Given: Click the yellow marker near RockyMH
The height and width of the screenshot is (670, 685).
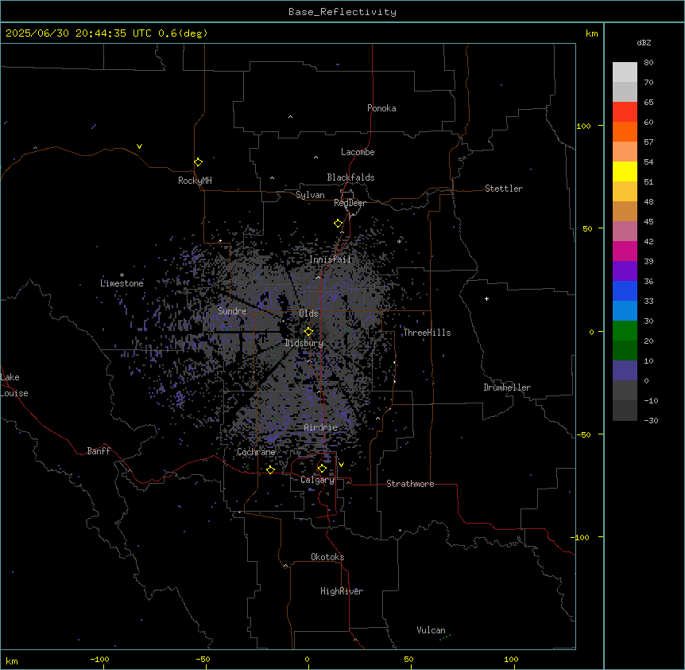Looking at the screenshot, I should point(198,162).
